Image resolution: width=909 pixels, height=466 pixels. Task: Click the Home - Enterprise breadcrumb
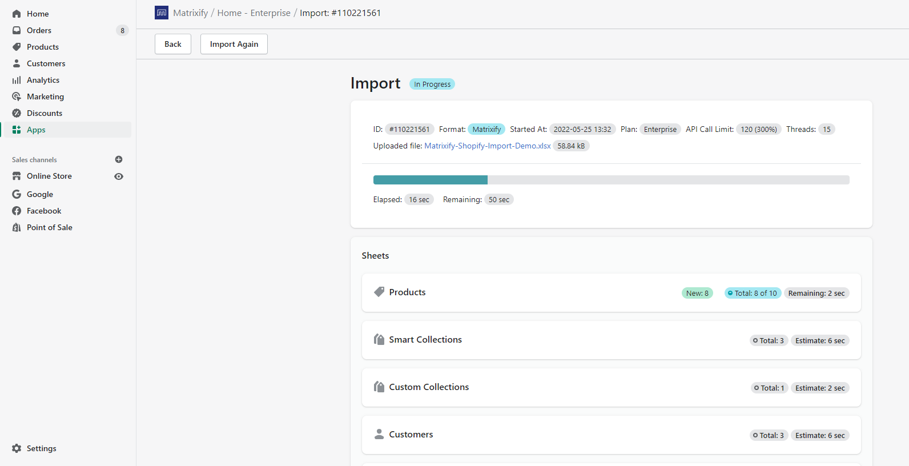[254, 13]
